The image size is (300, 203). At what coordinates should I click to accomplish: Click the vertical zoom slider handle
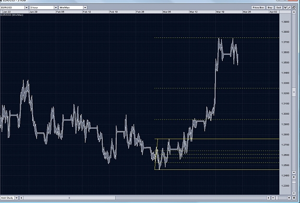pyautogui.click(x=294, y=182)
